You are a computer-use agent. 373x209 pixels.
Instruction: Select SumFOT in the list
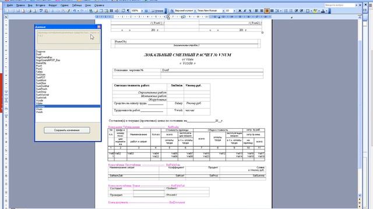click(x=41, y=77)
